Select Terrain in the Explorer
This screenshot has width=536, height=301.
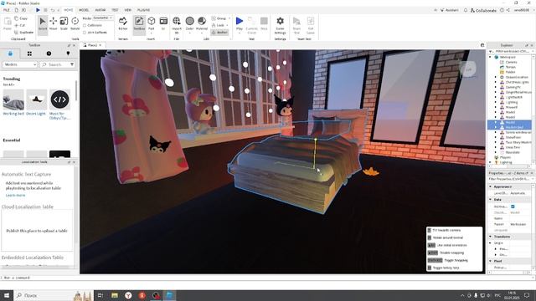coord(510,67)
